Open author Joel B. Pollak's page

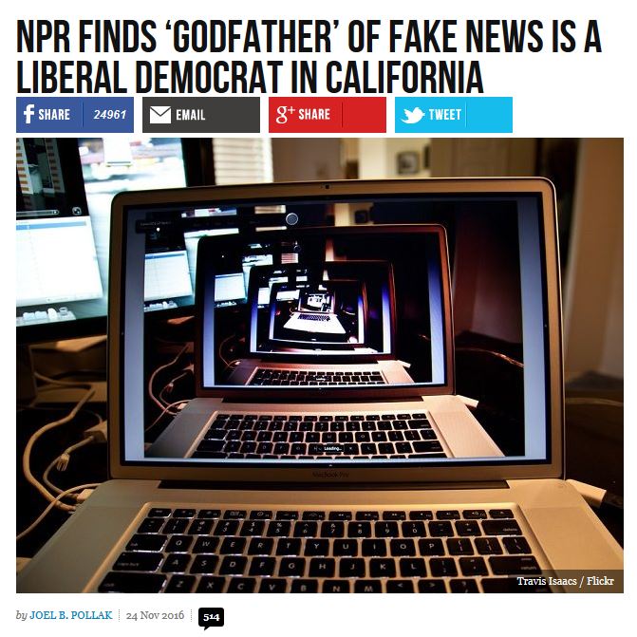click(71, 615)
